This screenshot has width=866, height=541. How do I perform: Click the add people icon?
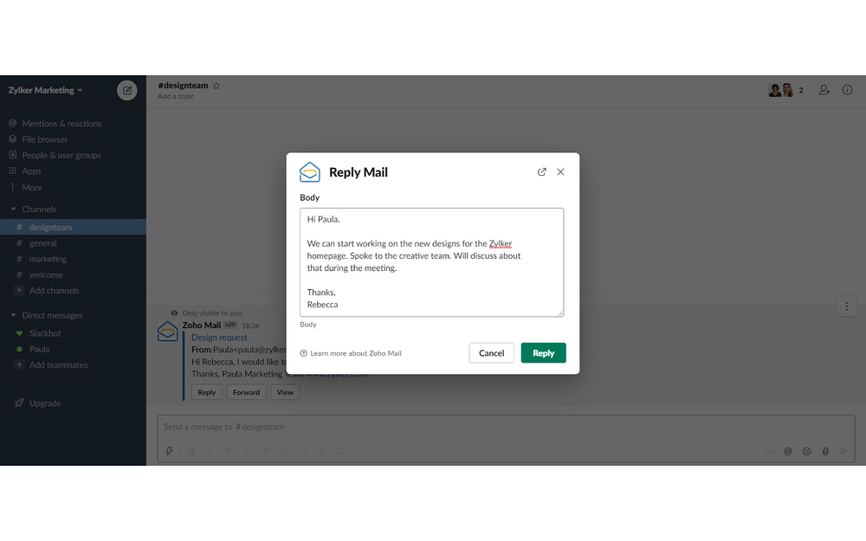[x=824, y=90]
